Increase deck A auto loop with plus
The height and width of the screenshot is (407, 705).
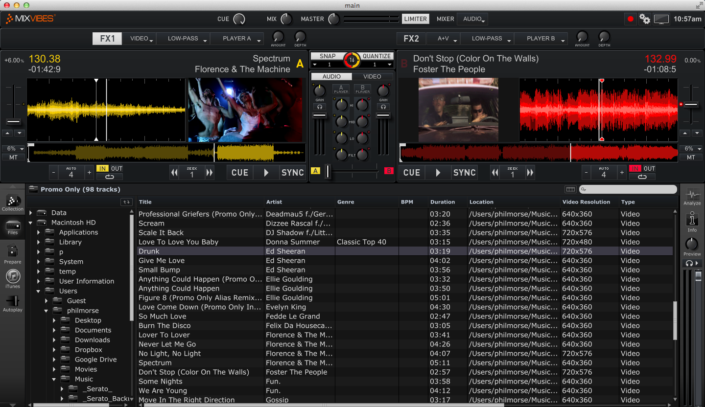point(89,172)
